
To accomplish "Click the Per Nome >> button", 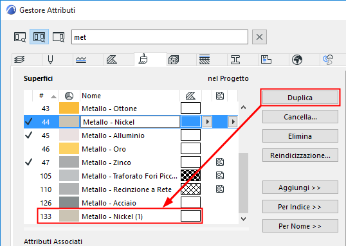I will 300,226.
